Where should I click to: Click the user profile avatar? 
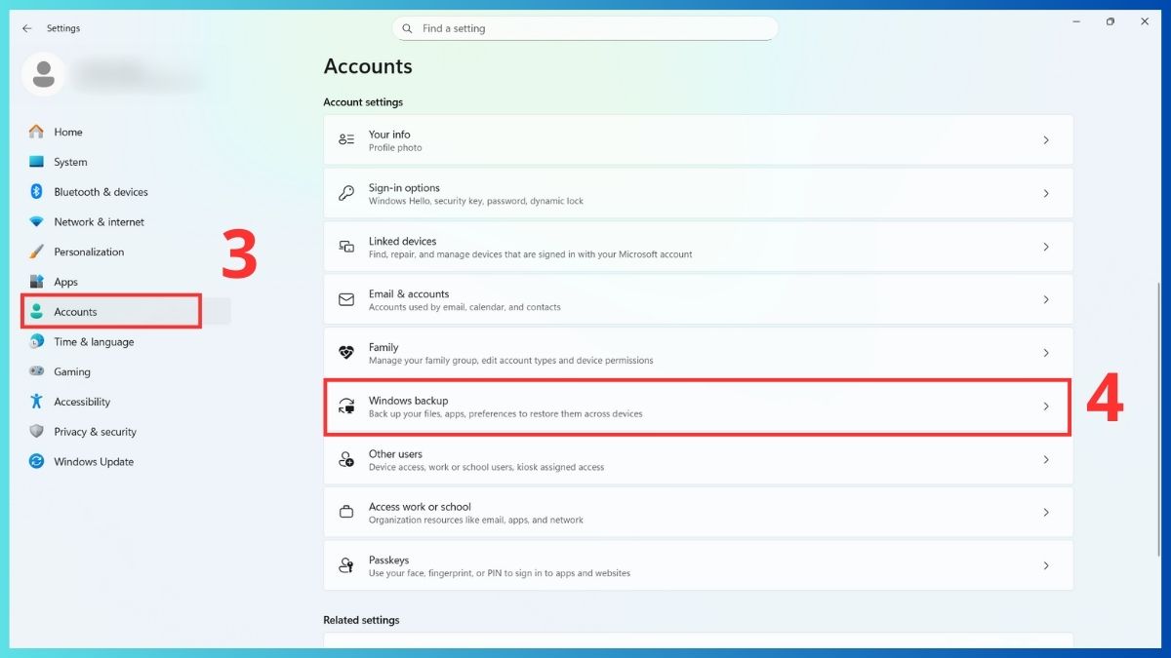point(43,75)
